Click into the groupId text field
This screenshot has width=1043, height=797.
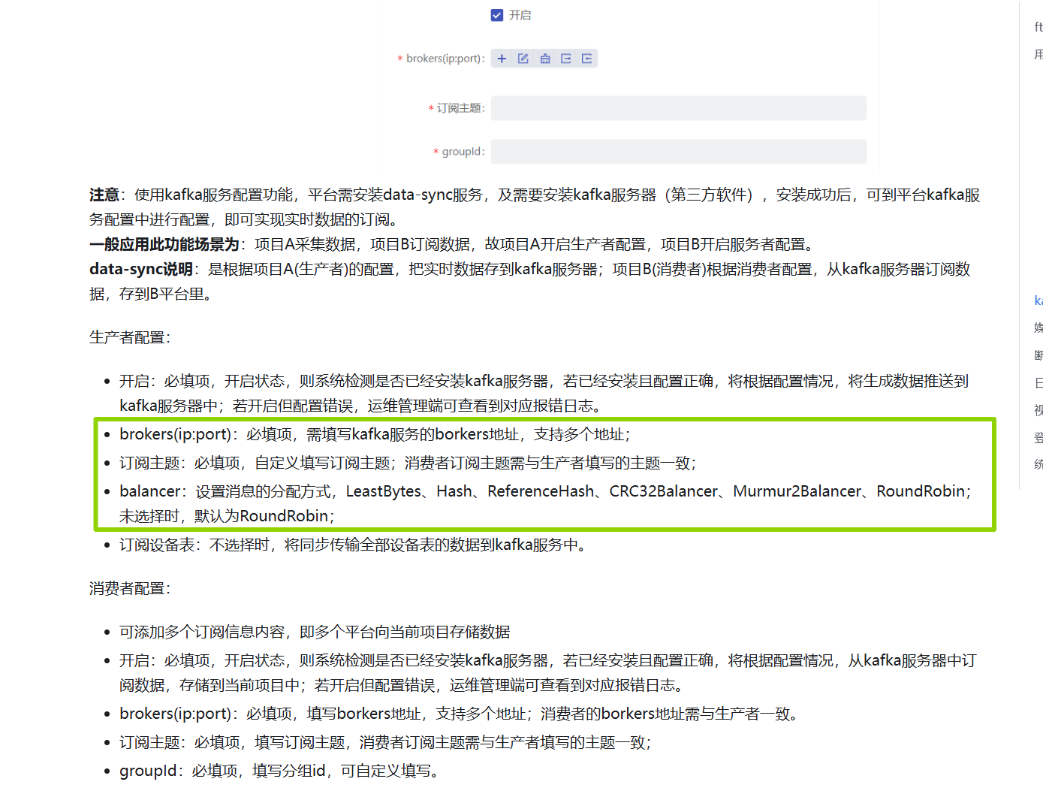[x=678, y=152]
